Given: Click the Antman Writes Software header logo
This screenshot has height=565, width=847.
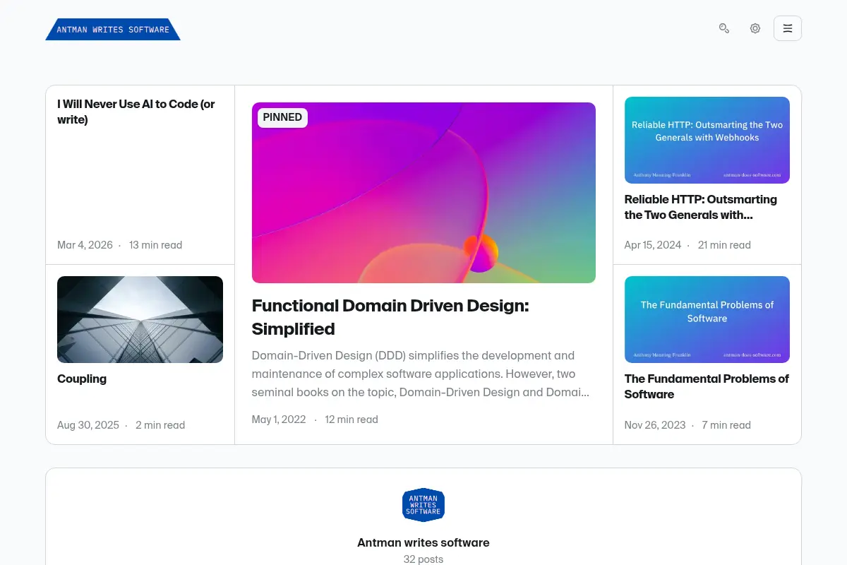Looking at the screenshot, I should [x=113, y=29].
